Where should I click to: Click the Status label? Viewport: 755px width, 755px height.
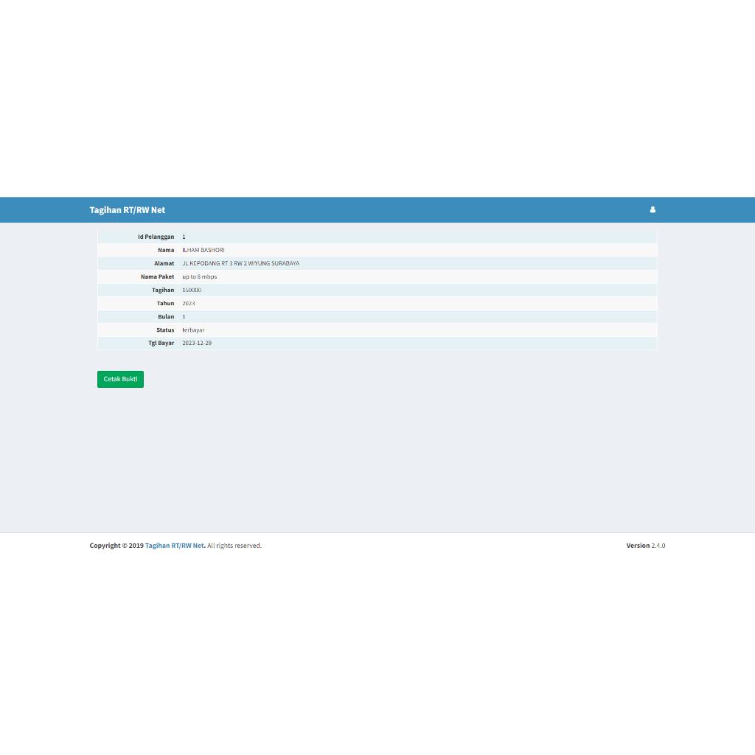tap(165, 330)
